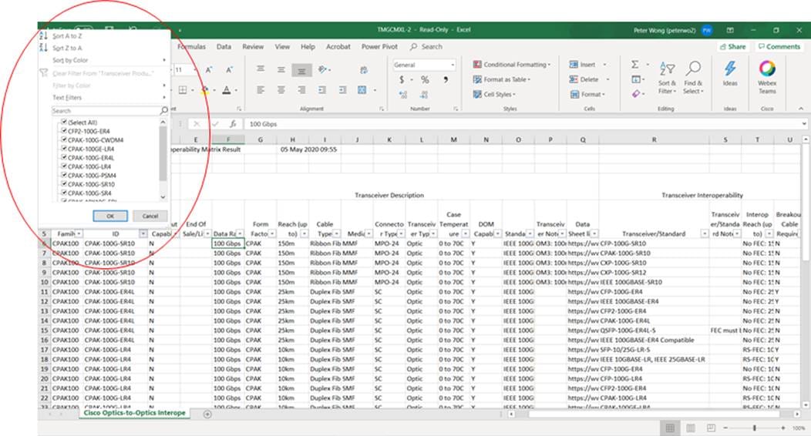This screenshot has height=436, width=811.
Task: Click the Middle Align icon
Action: pyautogui.click(x=281, y=70)
